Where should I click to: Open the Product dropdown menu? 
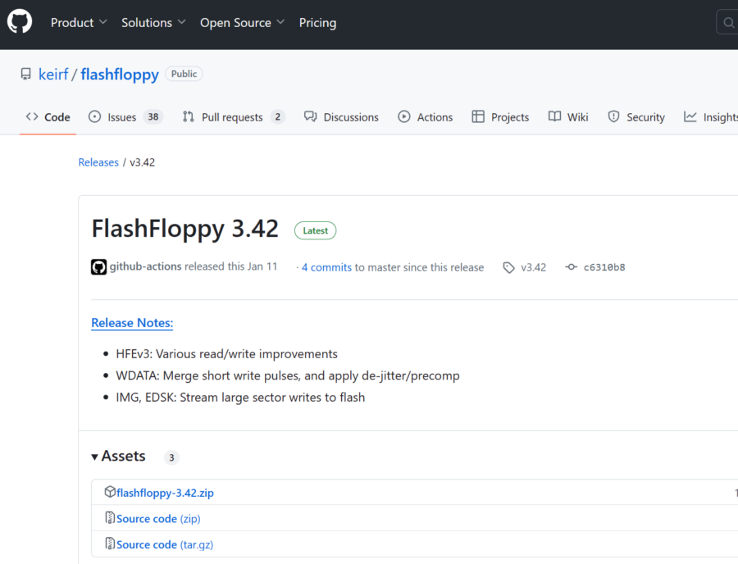pyautogui.click(x=79, y=23)
